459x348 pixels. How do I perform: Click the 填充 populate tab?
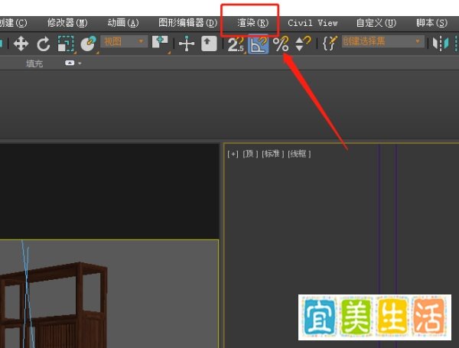pyautogui.click(x=34, y=63)
